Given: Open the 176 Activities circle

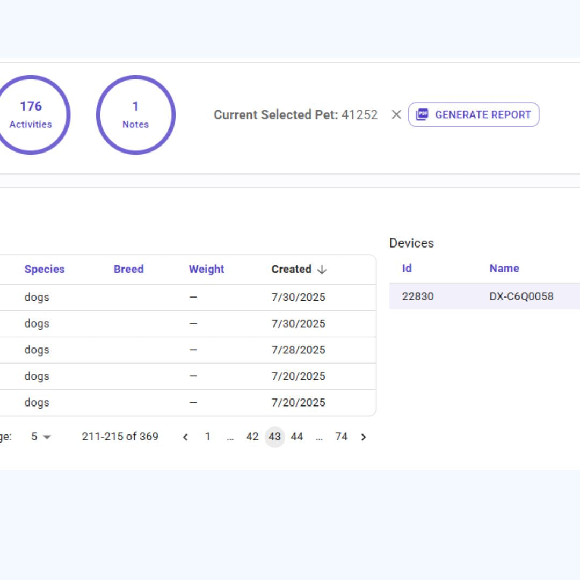Looking at the screenshot, I should point(31,115).
